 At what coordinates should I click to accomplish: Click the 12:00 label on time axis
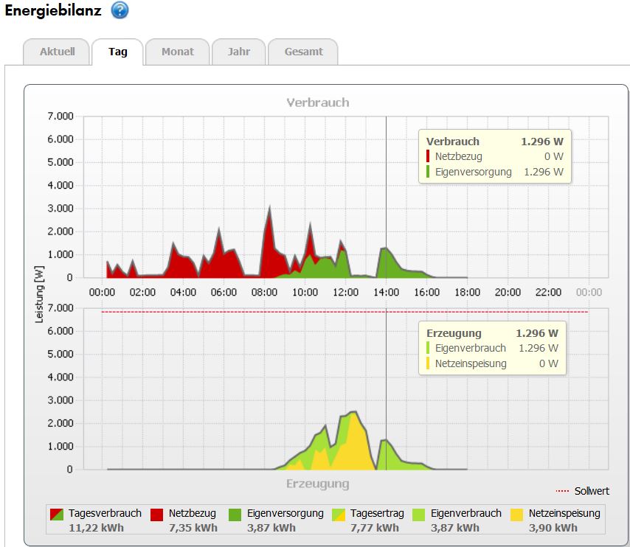pos(345,292)
